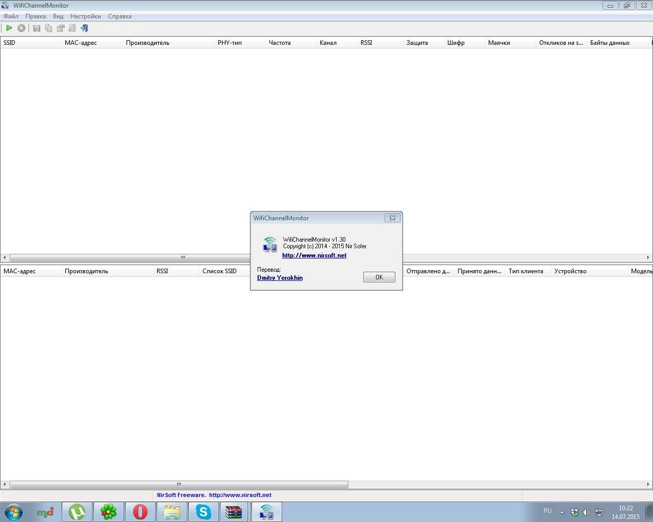Viewport: 653px width, 522px height.
Task: Start capture with the green play icon
Action: [9, 28]
